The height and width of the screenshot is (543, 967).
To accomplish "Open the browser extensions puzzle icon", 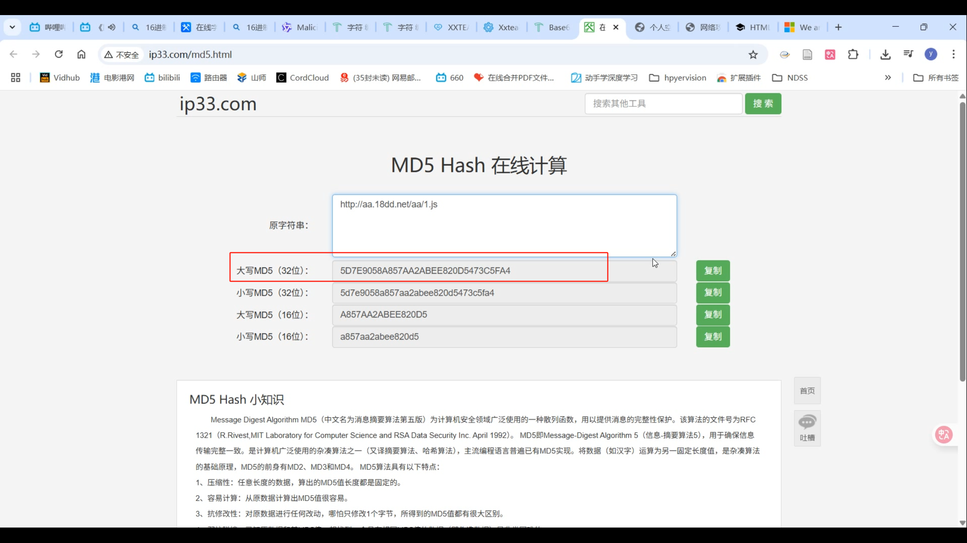I will pos(853,55).
